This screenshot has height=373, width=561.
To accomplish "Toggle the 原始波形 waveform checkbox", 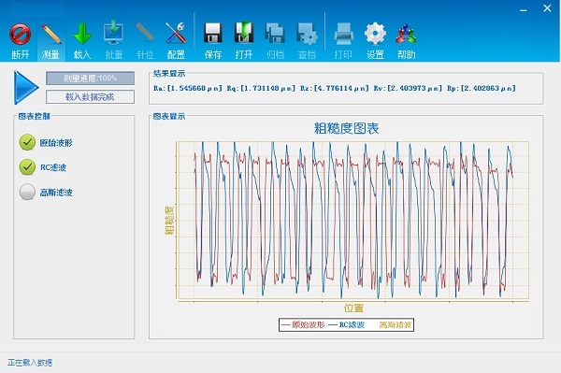I will [27, 142].
